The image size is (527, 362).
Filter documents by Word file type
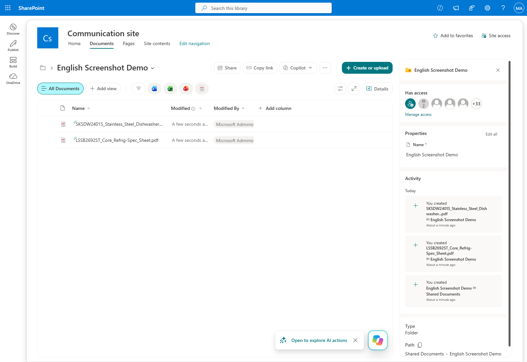tap(154, 89)
